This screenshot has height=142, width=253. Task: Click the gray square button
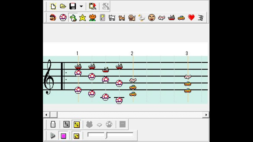pyautogui.click(x=123, y=124)
